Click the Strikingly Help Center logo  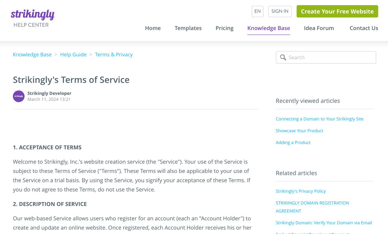coord(32,18)
